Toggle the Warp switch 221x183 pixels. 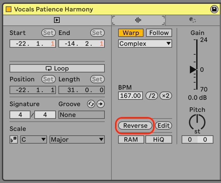pos(131,33)
